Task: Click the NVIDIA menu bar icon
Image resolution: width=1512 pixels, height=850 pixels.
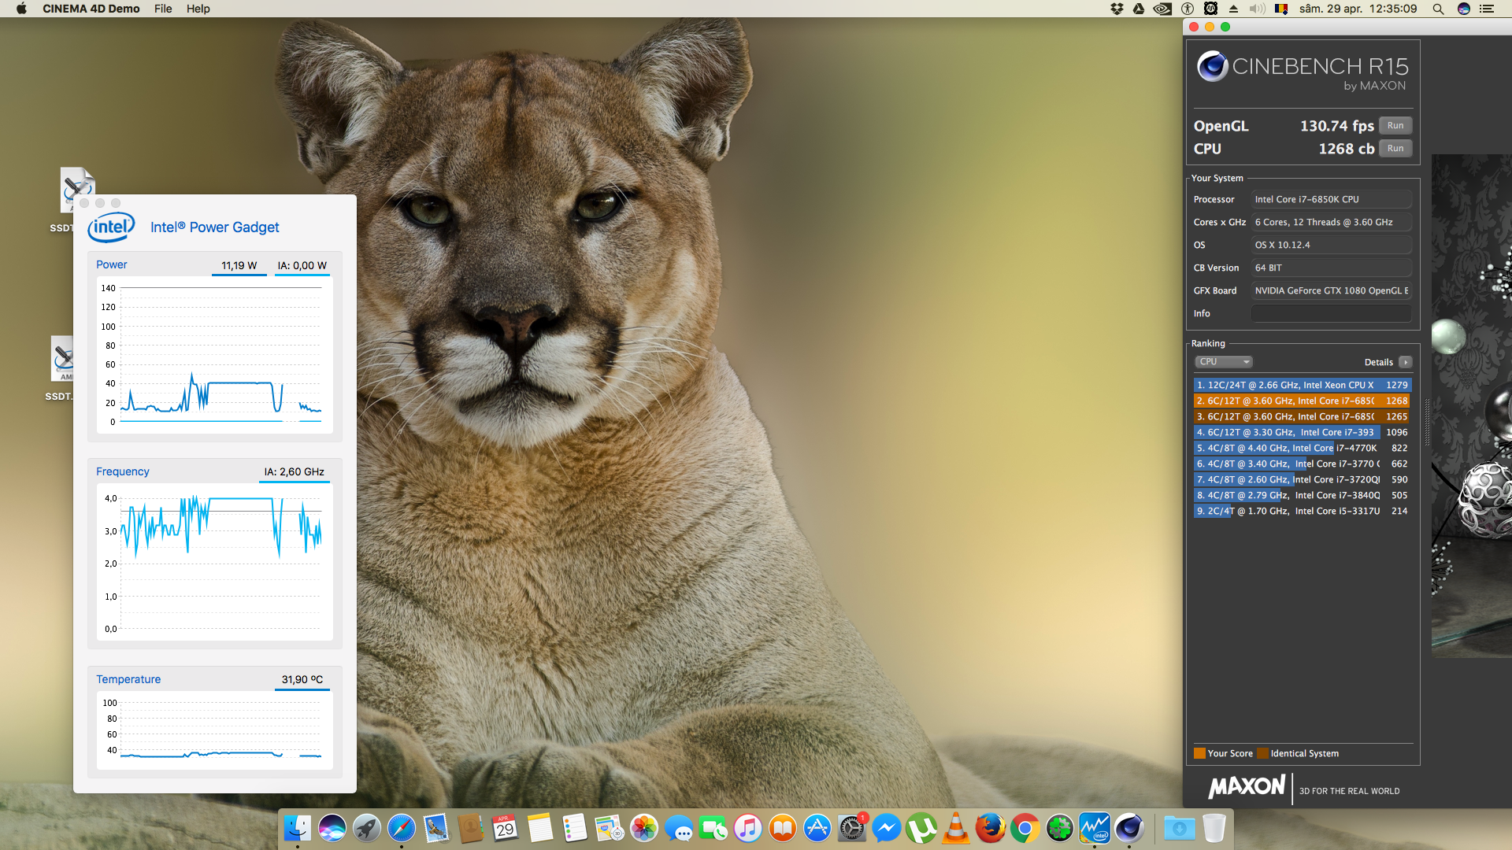Action: [1162, 9]
